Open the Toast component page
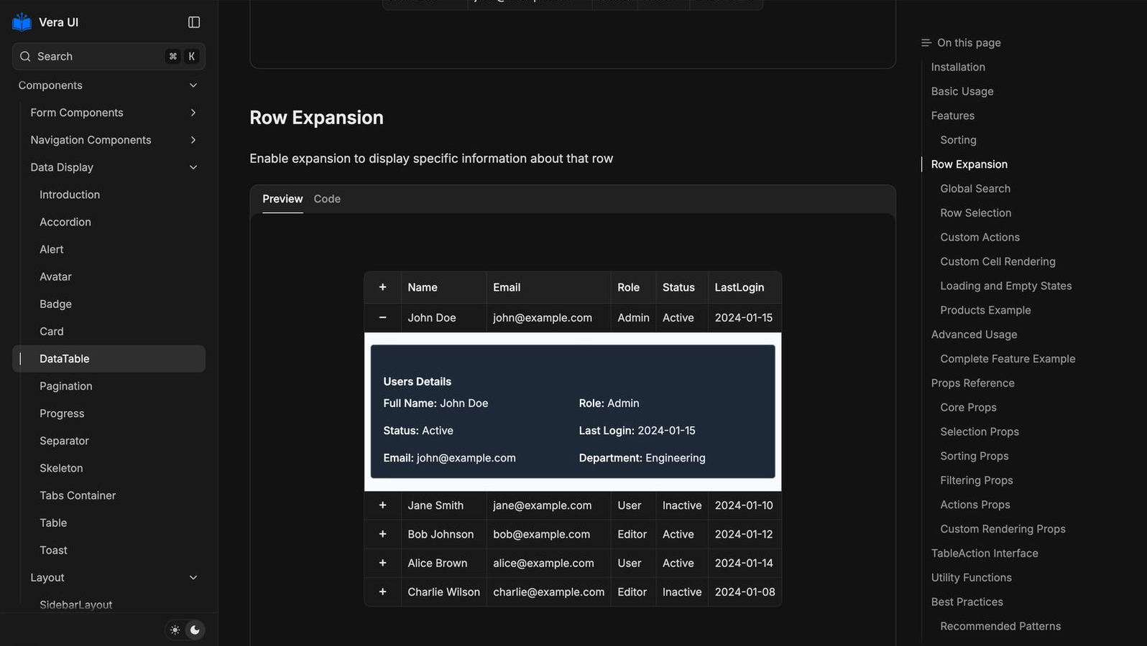The image size is (1147, 646). [x=53, y=550]
